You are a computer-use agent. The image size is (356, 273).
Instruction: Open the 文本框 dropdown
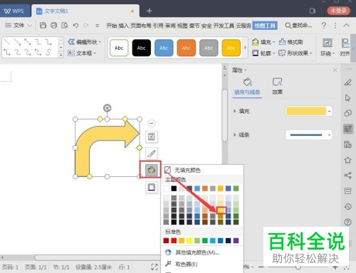tap(82, 53)
